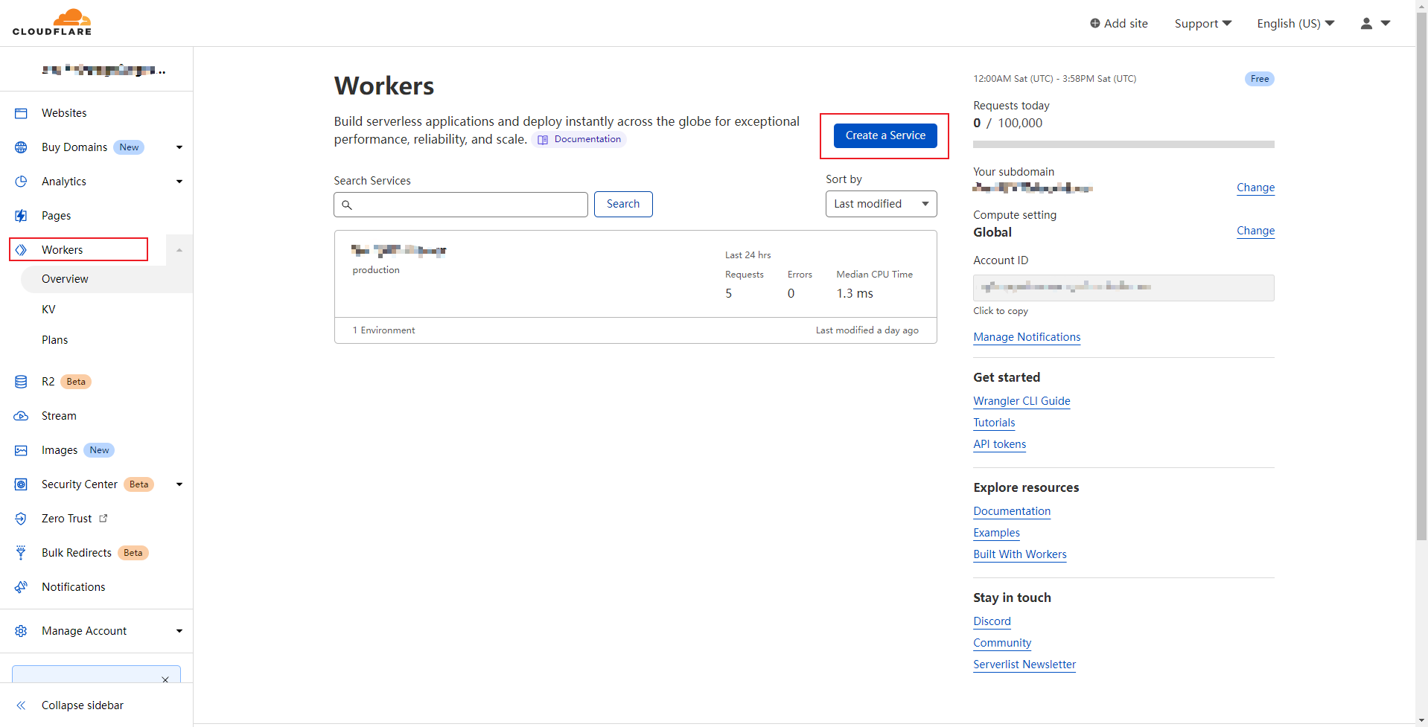Open the user account profile icon
This screenshot has width=1428, height=727.
[1366, 24]
